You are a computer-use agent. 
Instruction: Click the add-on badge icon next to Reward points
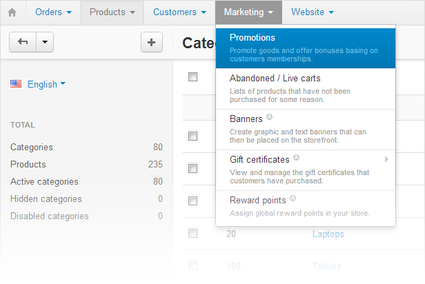[293, 199]
